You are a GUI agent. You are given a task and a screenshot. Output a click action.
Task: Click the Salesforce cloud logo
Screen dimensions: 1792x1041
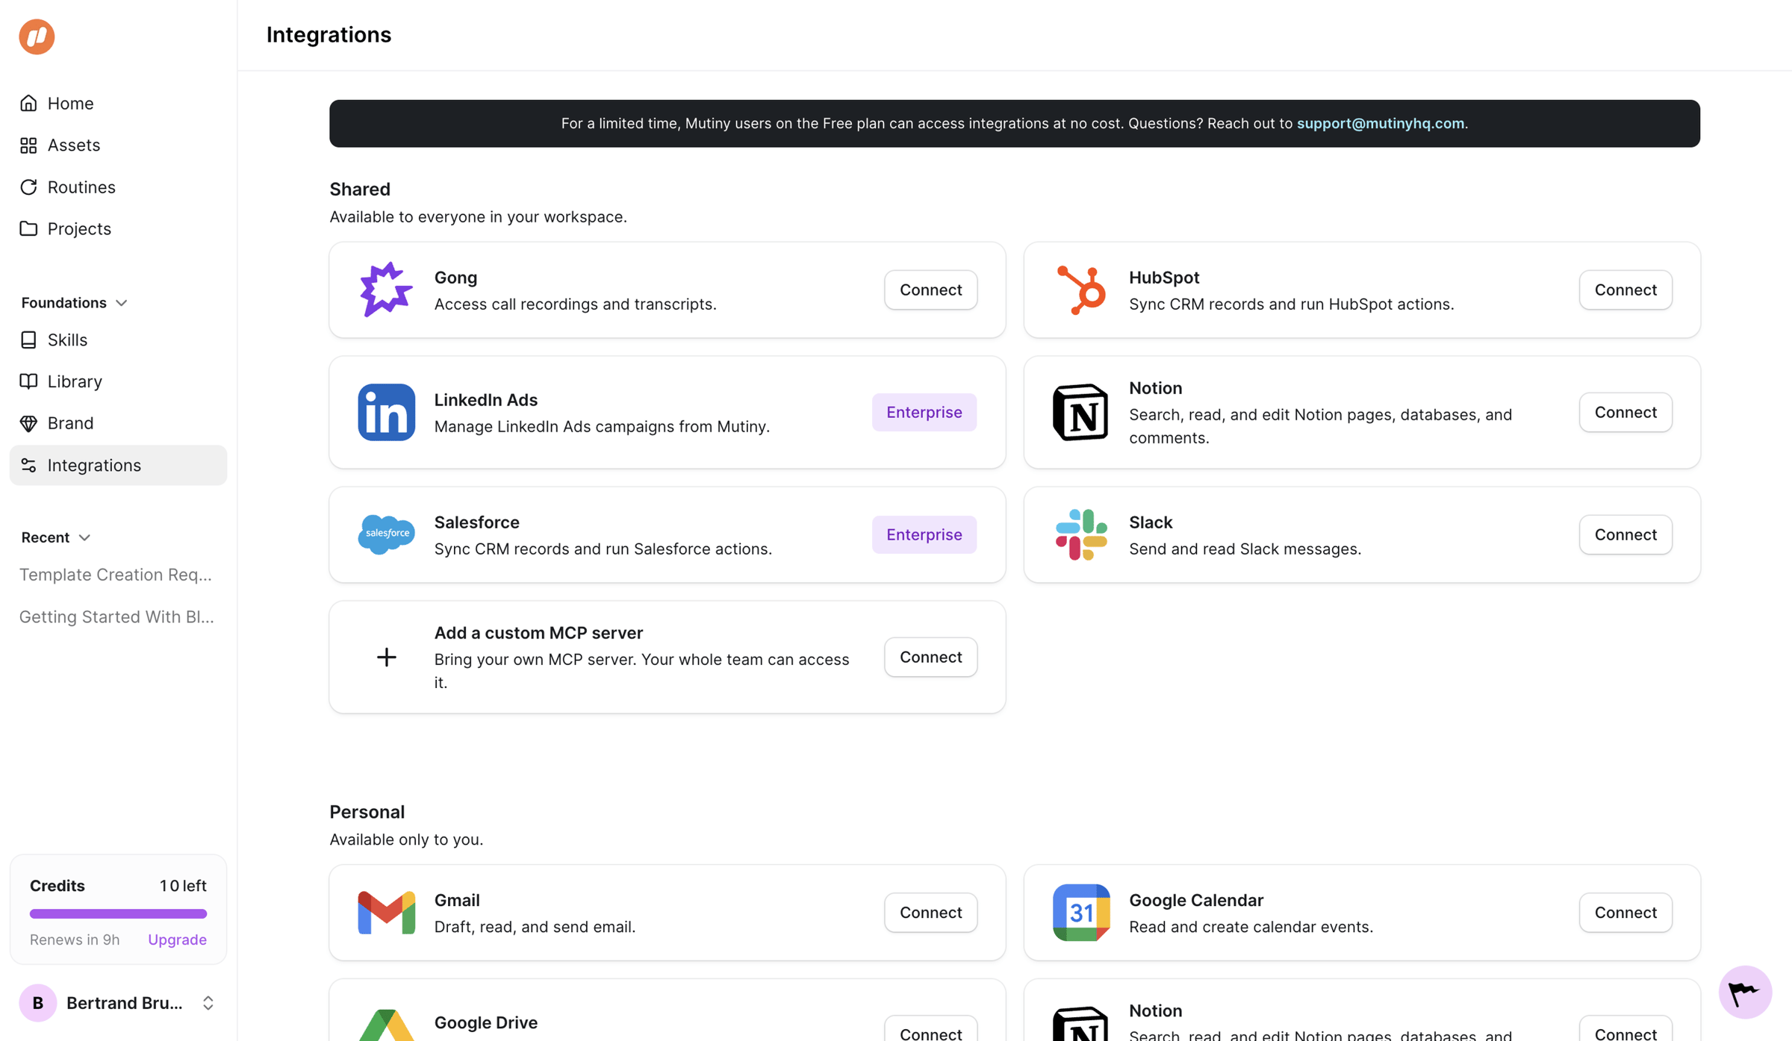(x=386, y=534)
